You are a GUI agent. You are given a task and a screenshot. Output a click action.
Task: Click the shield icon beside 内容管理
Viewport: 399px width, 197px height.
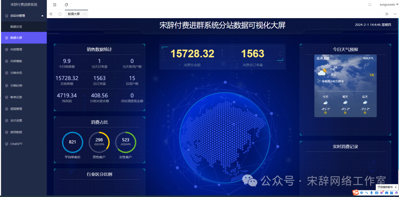tap(7, 50)
